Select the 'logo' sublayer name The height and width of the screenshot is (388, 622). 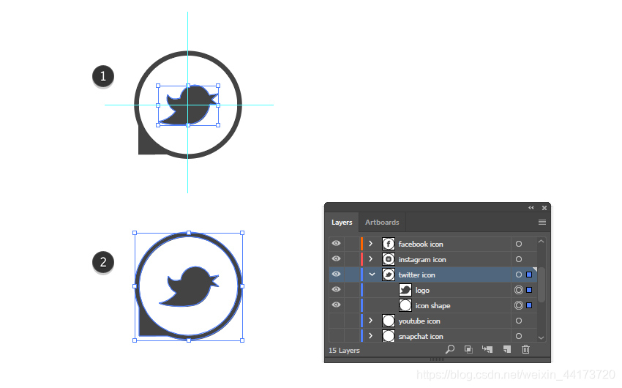pyautogui.click(x=422, y=291)
